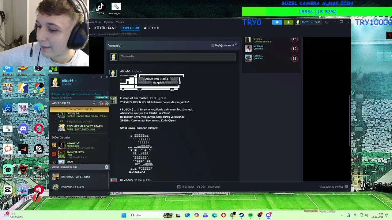This screenshot has height=220, width=392.
Task: Open the Oyunlar menu
Action: point(109,22)
